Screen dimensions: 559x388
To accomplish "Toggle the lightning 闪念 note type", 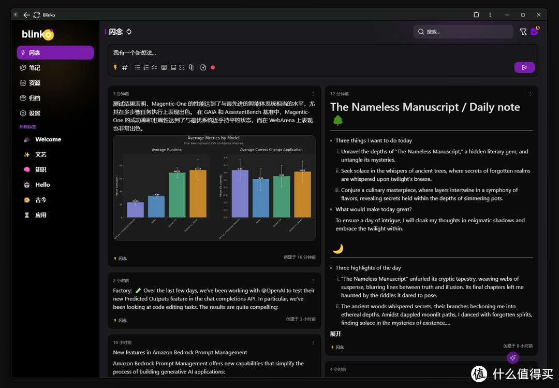I will point(115,67).
